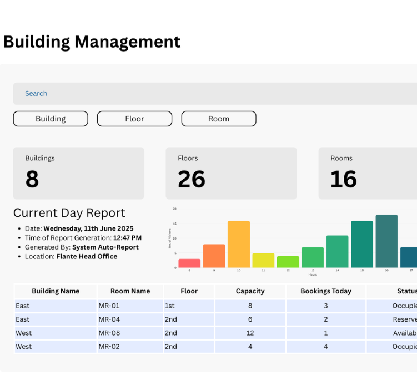The width and height of the screenshot is (417, 386).
Task: Click capacity 6 in the MR-04 row
Action: tap(250, 319)
